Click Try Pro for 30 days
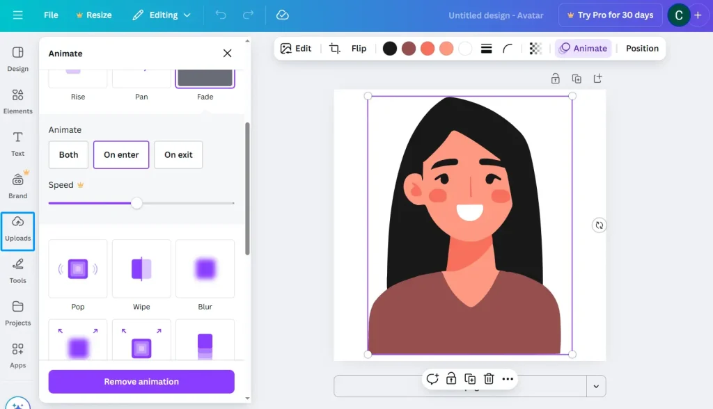713x409 pixels. 610,14
